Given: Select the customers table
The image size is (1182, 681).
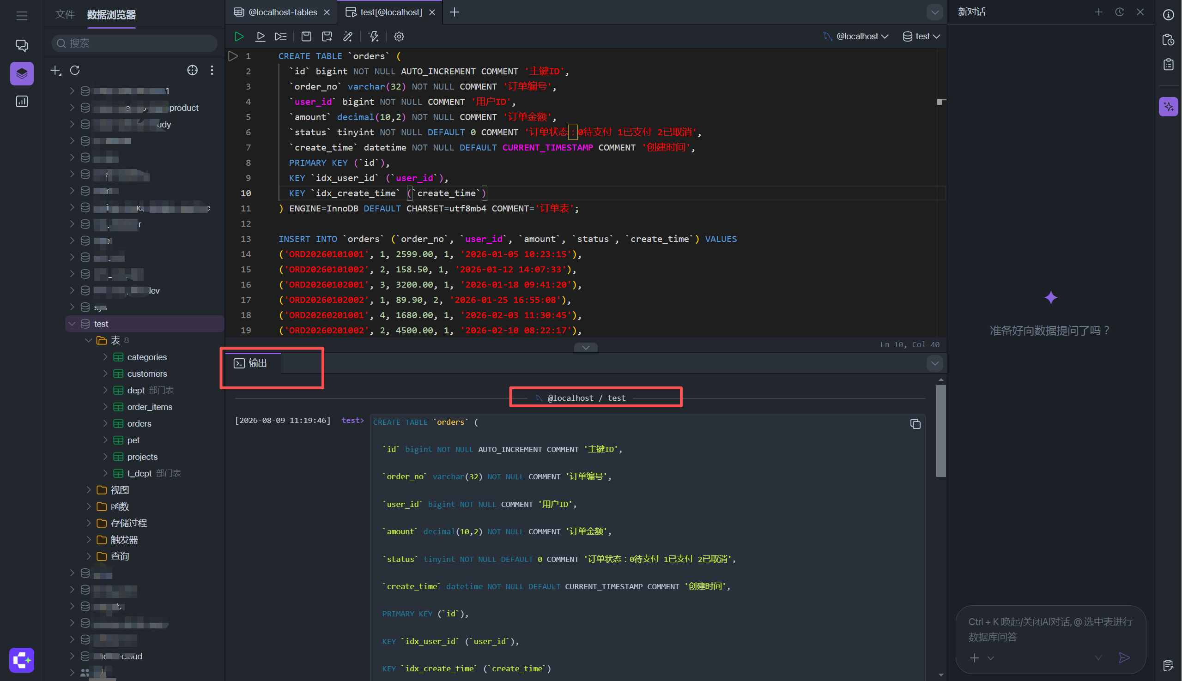Looking at the screenshot, I should [147, 373].
